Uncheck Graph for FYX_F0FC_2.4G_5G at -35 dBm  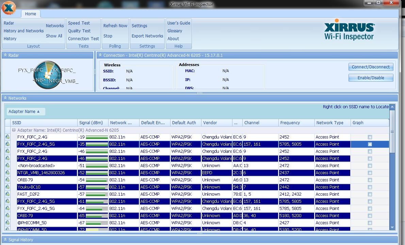point(370,144)
